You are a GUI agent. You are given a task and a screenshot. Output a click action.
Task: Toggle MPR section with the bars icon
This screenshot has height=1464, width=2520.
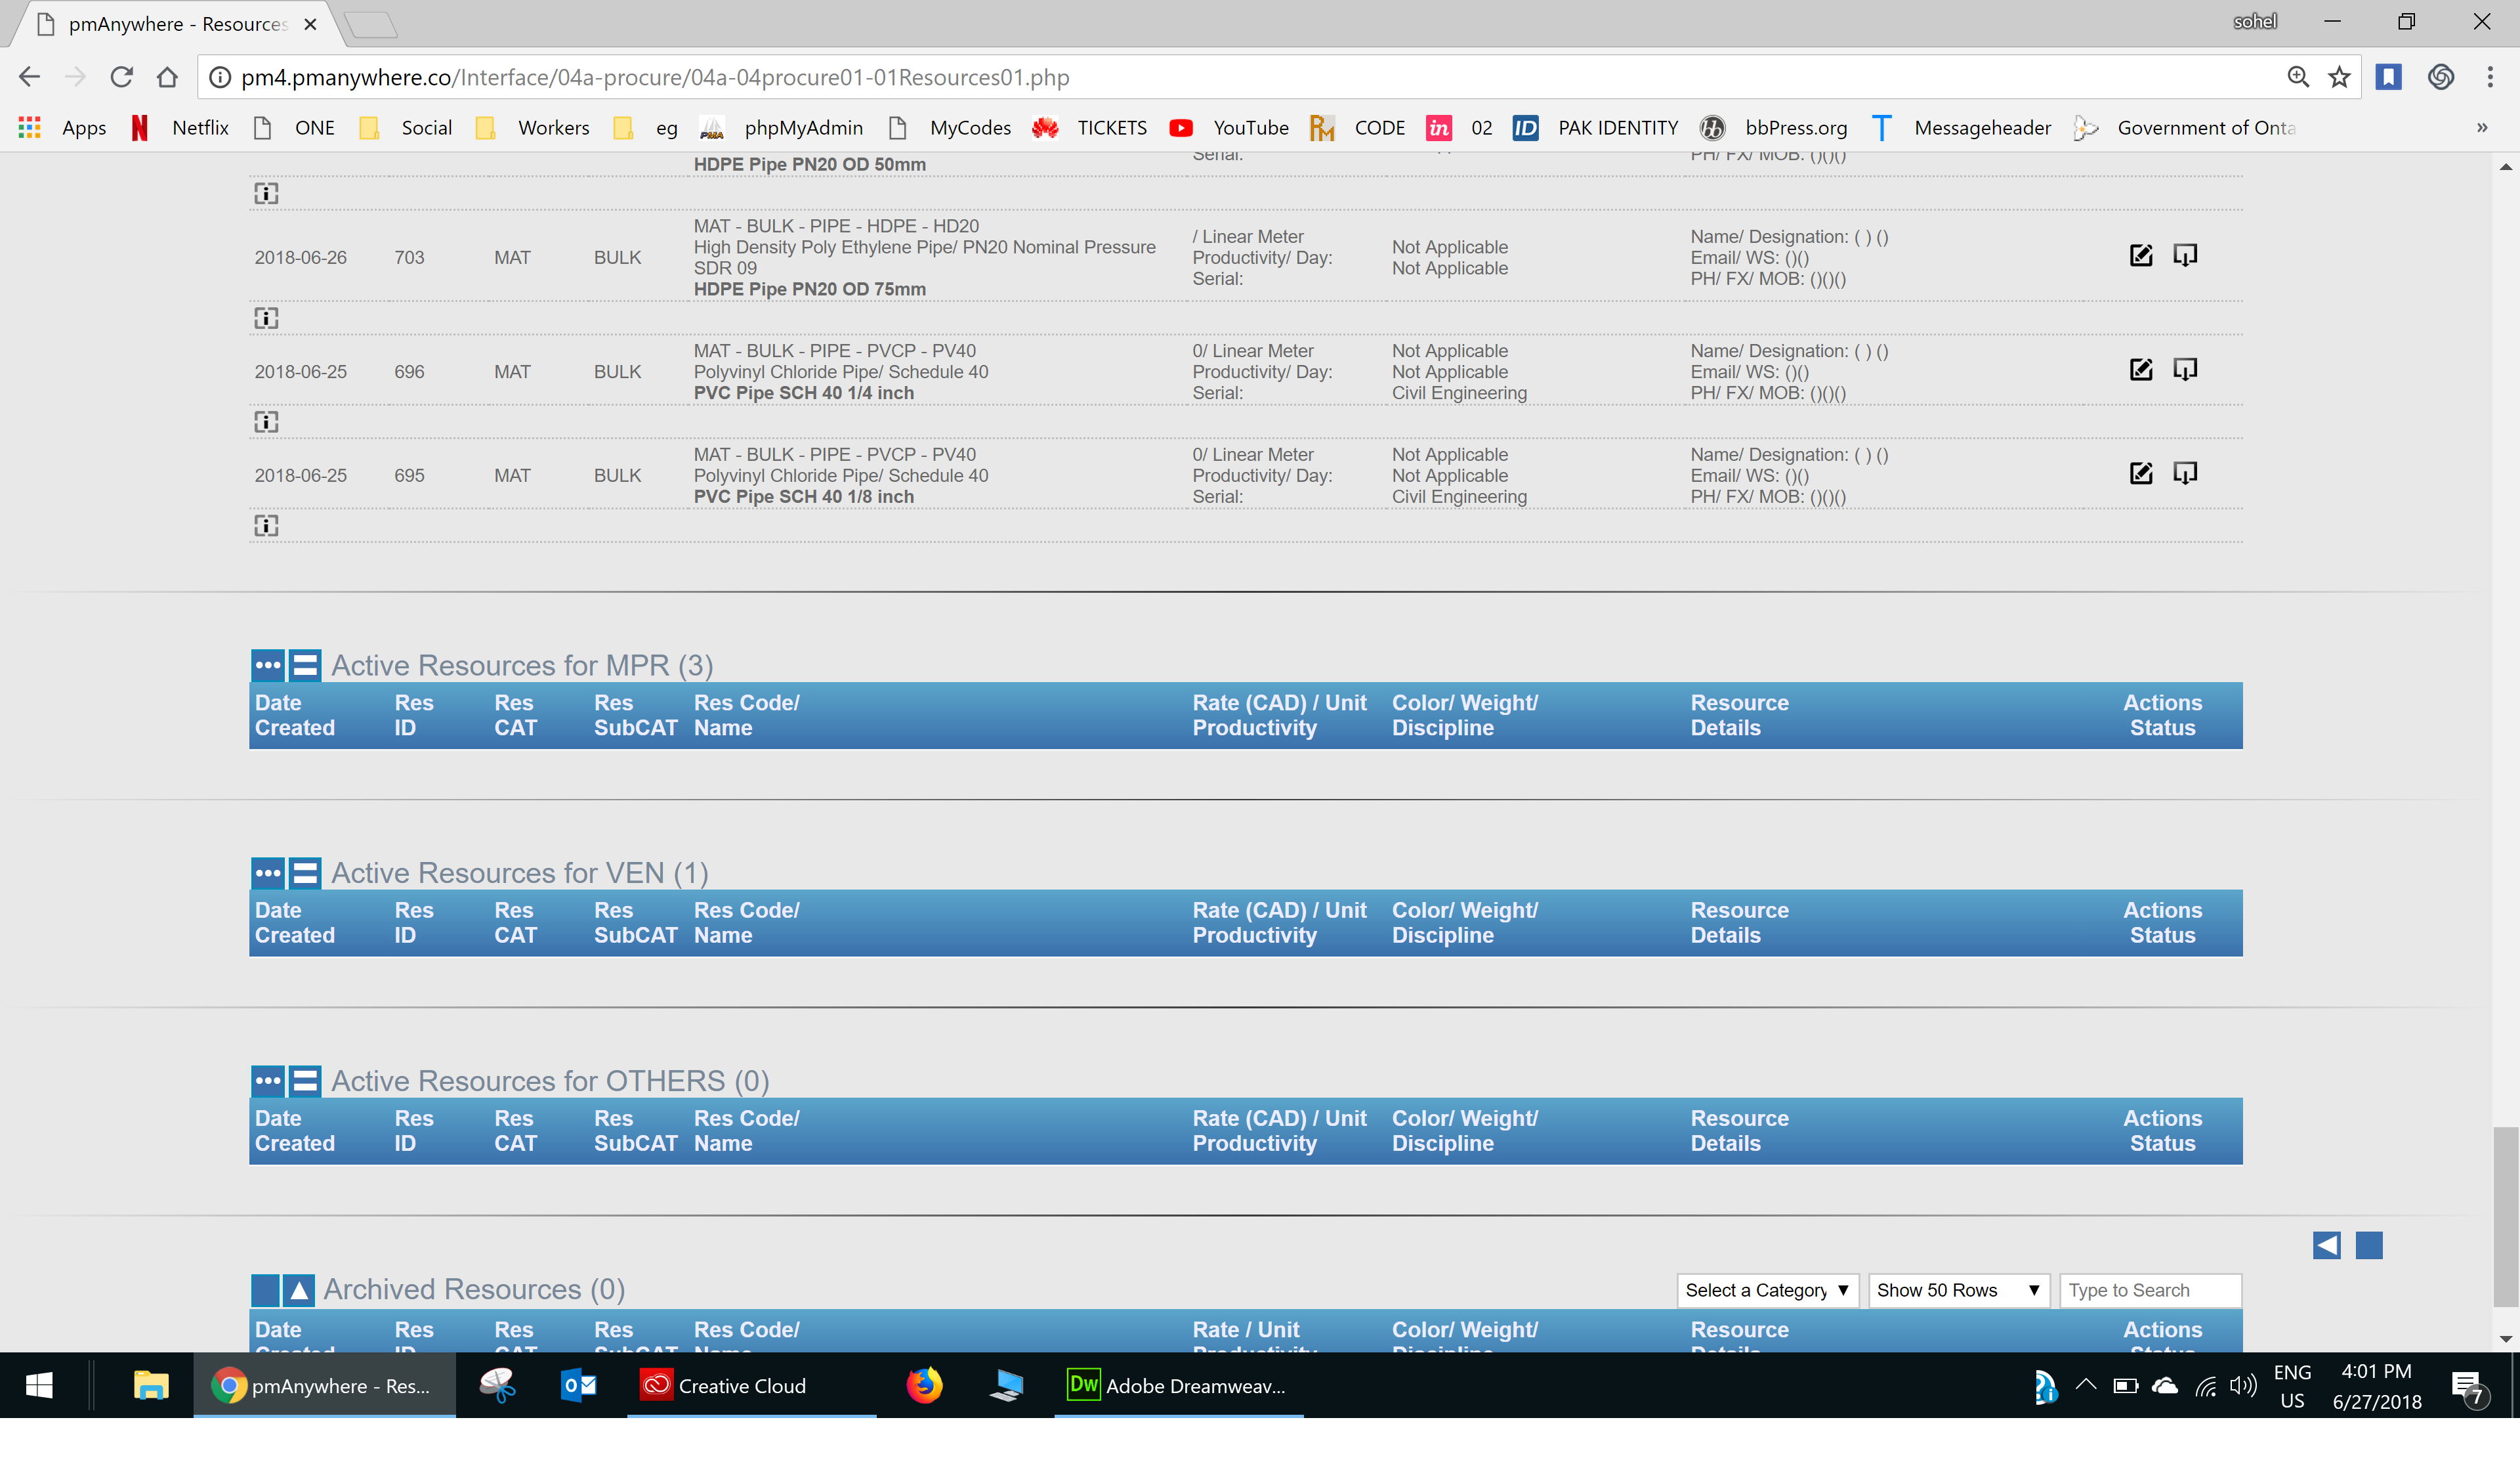tap(305, 666)
